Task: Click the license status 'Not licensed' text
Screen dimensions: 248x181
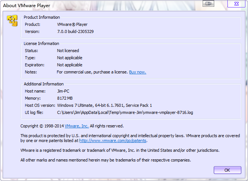Action: (68, 51)
